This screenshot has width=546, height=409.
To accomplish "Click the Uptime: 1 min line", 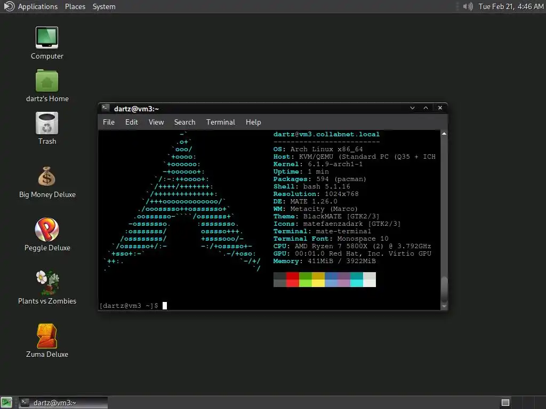I will click(301, 171).
